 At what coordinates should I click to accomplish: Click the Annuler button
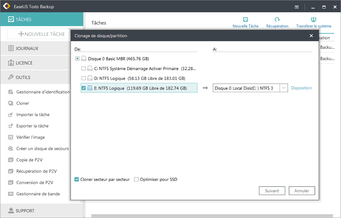pyautogui.click(x=302, y=191)
